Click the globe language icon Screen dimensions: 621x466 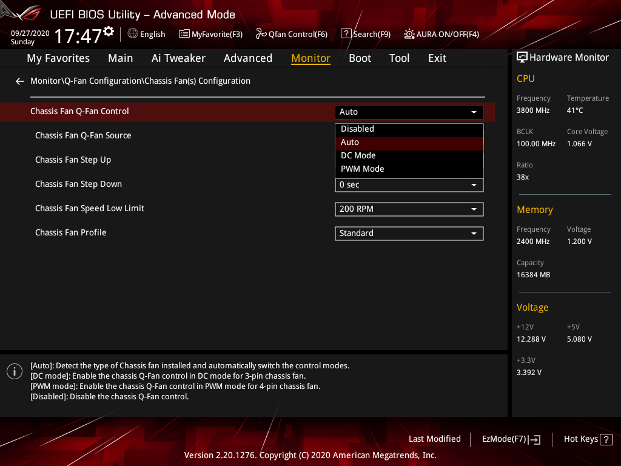(x=133, y=34)
